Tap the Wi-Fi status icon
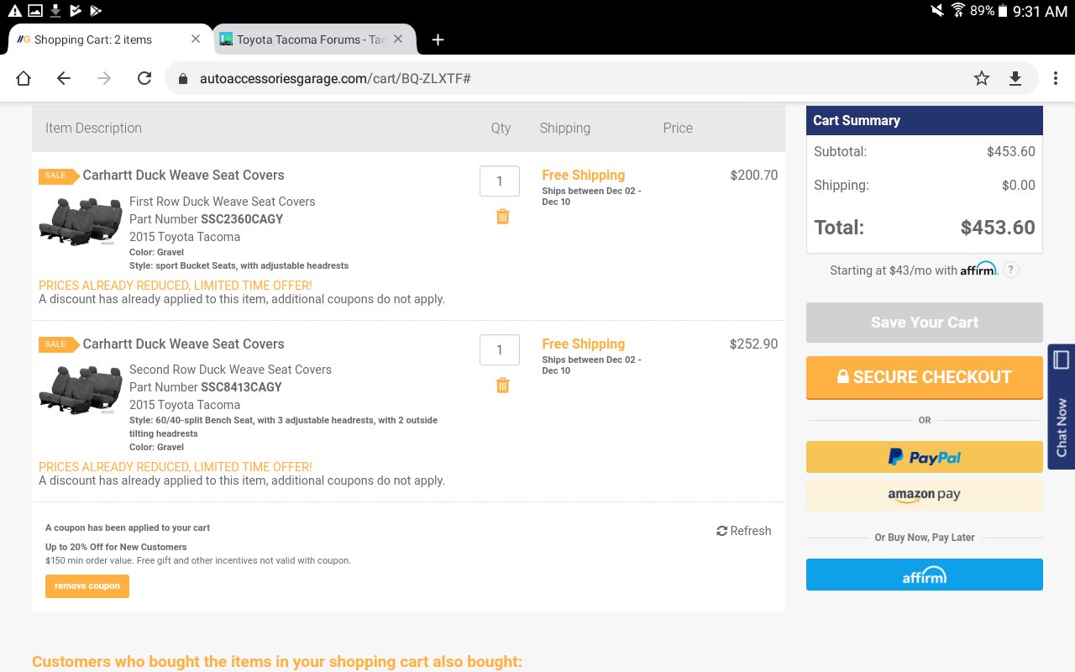This screenshot has height=672, width=1075. (958, 11)
